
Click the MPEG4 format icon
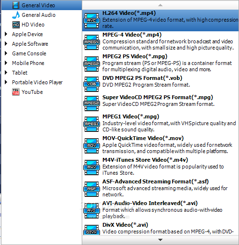coord(91,42)
